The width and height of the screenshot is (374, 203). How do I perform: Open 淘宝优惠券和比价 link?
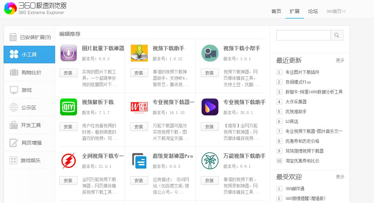(302, 161)
